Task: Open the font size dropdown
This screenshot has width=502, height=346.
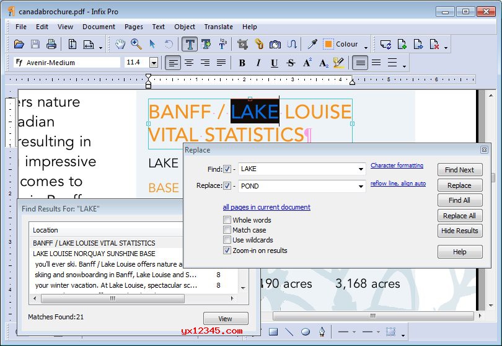Action: click(153, 63)
